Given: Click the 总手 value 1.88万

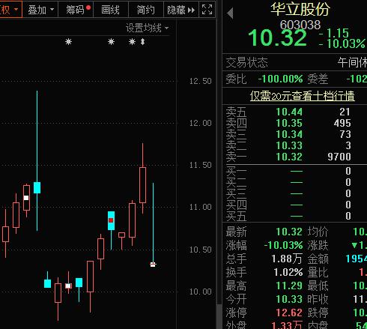Looking at the screenshot, I should click(x=287, y=259).
